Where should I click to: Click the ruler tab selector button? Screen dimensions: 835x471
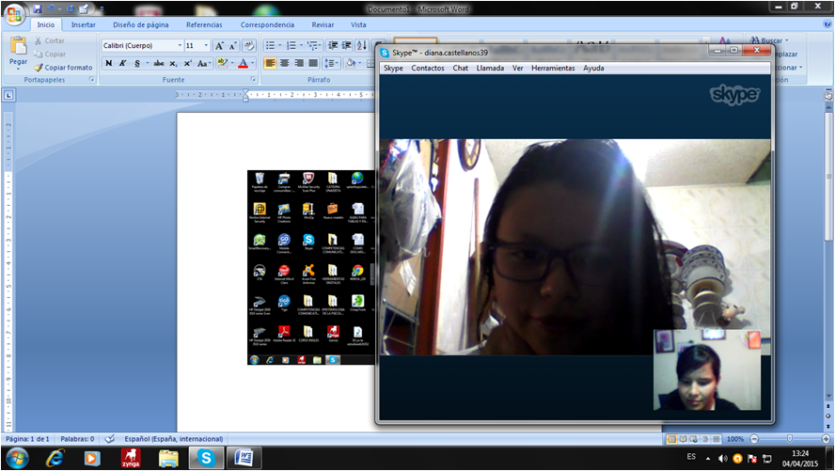tap(8, 95)
